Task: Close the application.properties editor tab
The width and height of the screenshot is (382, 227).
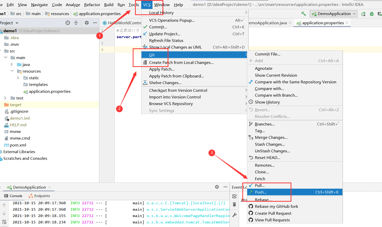Action: click(347, 23)
